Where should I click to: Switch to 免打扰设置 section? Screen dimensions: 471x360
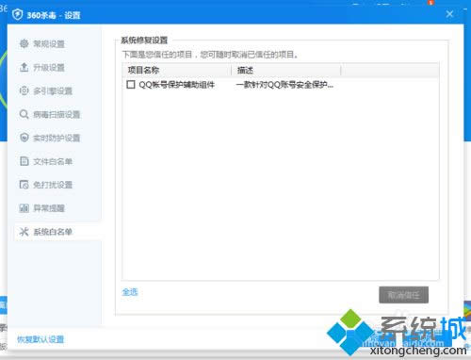click(53, 185)
